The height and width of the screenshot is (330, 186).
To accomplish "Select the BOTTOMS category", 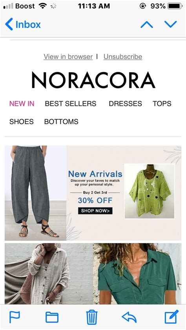I will click(x=61, y=122).
